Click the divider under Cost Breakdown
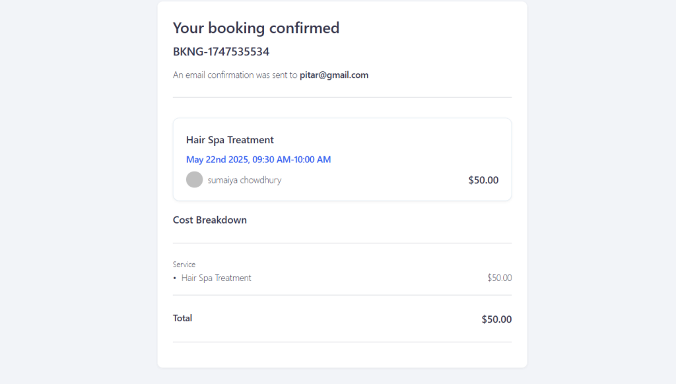This screenshot has width=676, height=384. [x=343, y=243]
